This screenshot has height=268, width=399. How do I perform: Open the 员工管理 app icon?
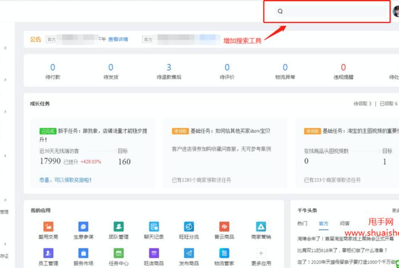pos(48,253)
